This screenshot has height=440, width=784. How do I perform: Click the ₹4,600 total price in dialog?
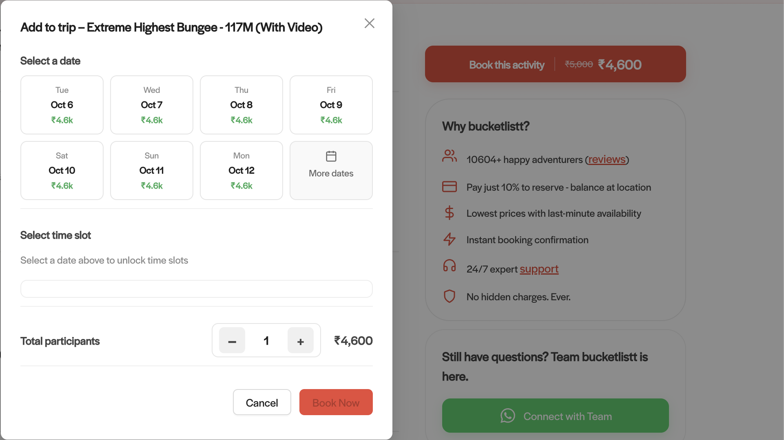[x=353, y=341]
